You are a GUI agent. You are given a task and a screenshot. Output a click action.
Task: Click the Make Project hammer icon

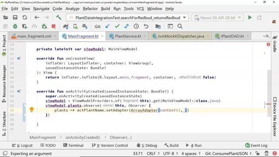tap(58, 17)
